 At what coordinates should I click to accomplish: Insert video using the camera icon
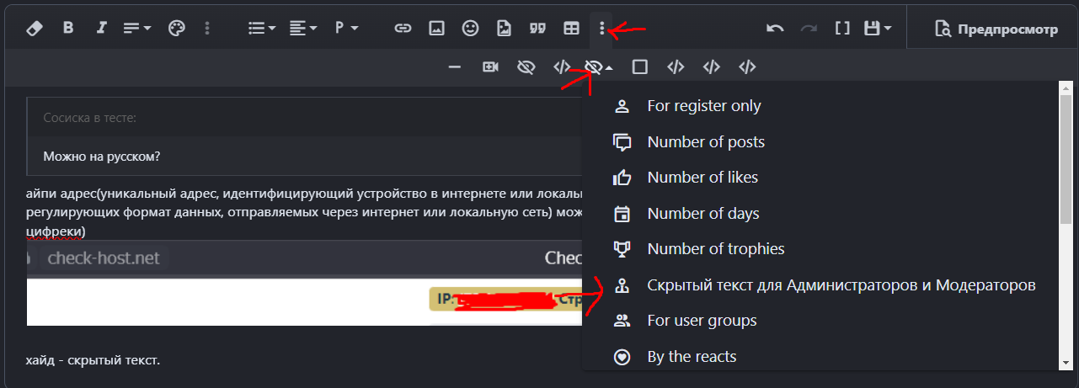[490, 67]
